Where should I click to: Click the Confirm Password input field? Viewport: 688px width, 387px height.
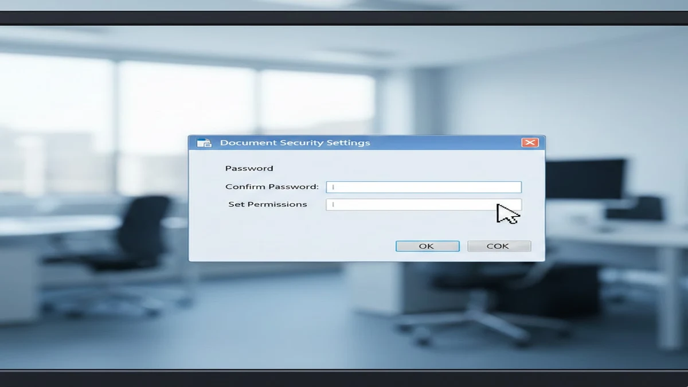[x=424, y=187]
